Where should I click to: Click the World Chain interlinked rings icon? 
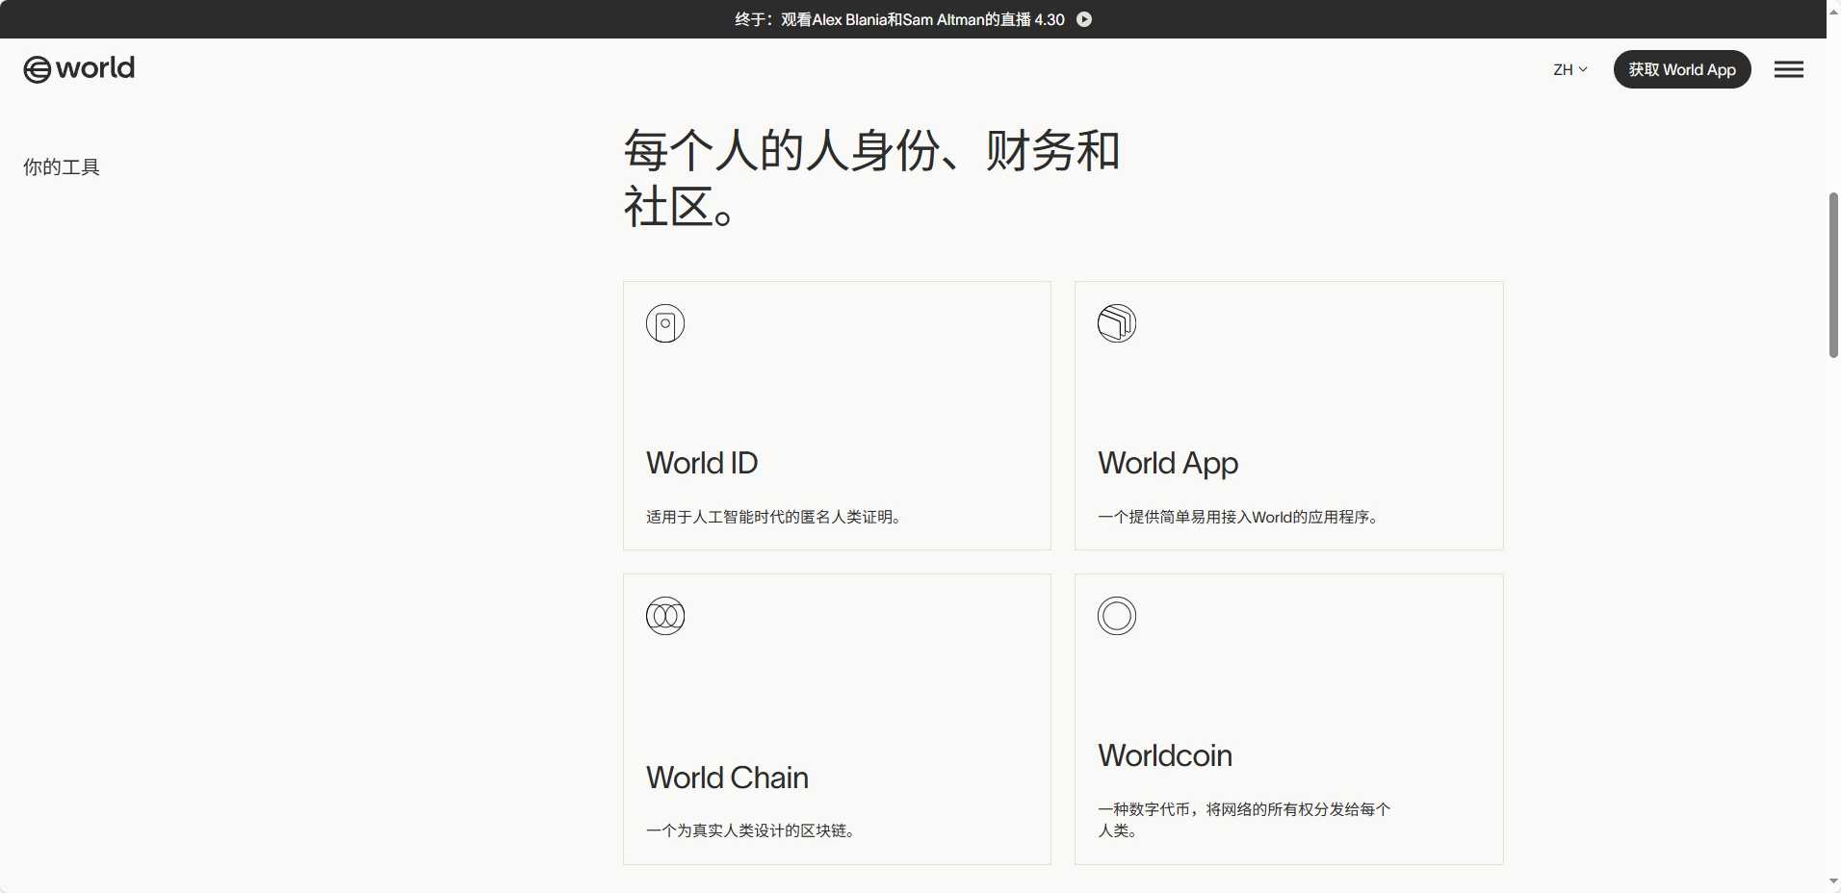click(x=665, y=615)
